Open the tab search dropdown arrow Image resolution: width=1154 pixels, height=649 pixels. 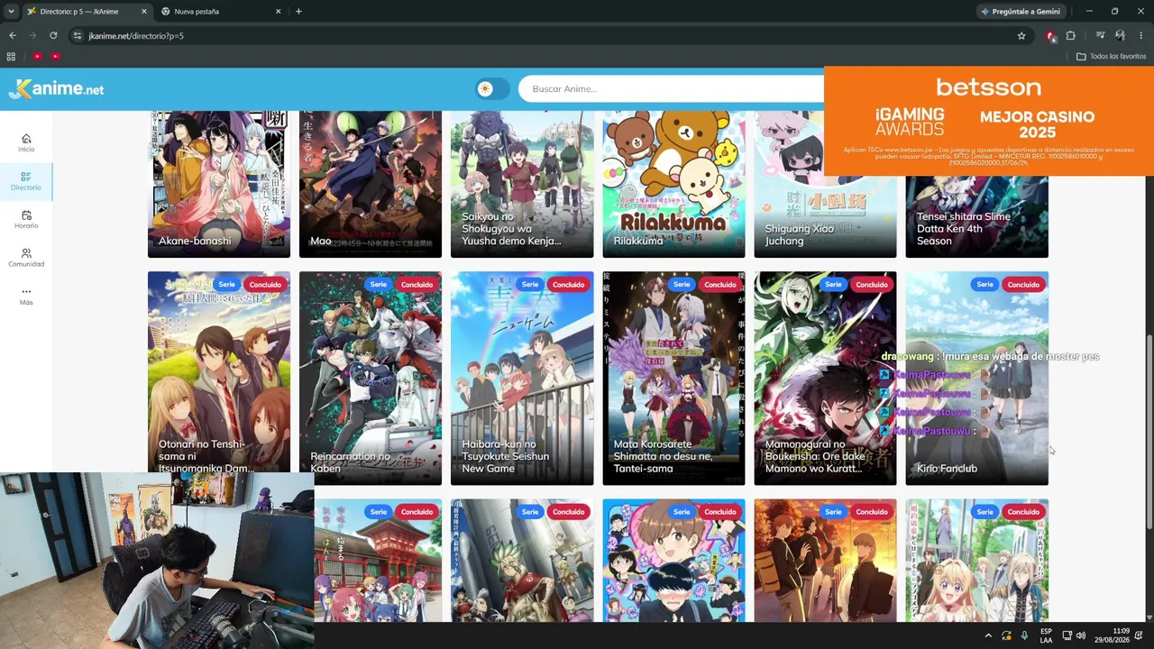tap(11, 11)
